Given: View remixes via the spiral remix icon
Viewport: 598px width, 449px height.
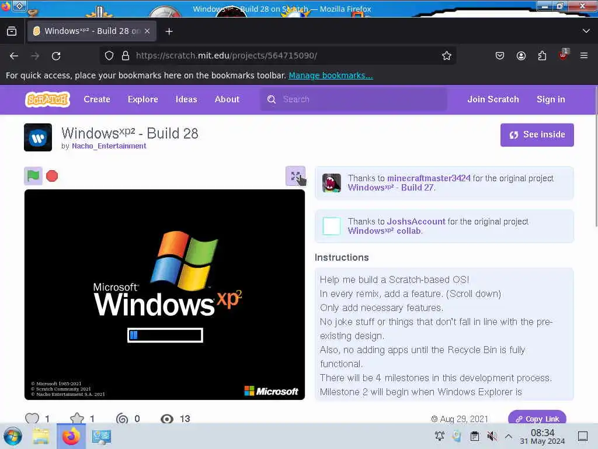Looking at the screenshot, I should click(122, 419).
